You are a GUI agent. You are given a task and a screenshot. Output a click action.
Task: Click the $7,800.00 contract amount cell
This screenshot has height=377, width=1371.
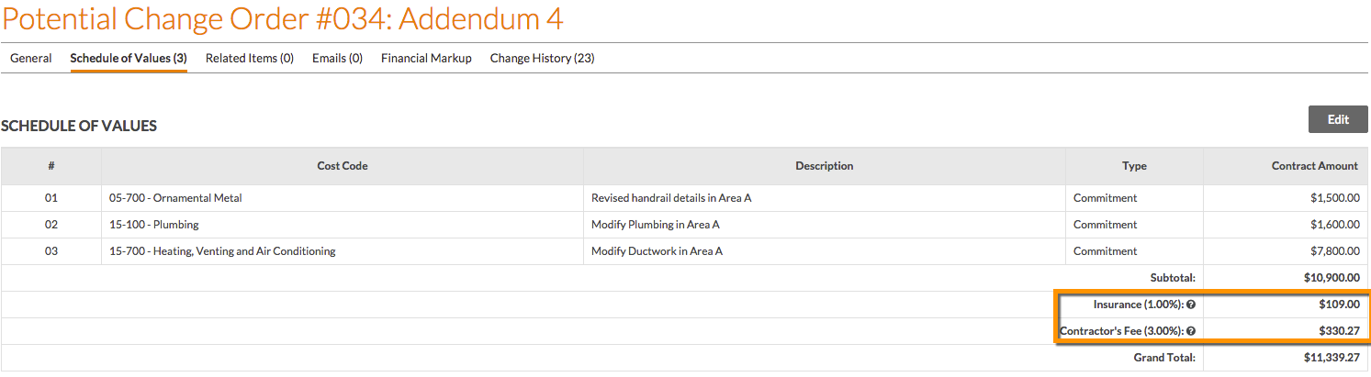1287,251
